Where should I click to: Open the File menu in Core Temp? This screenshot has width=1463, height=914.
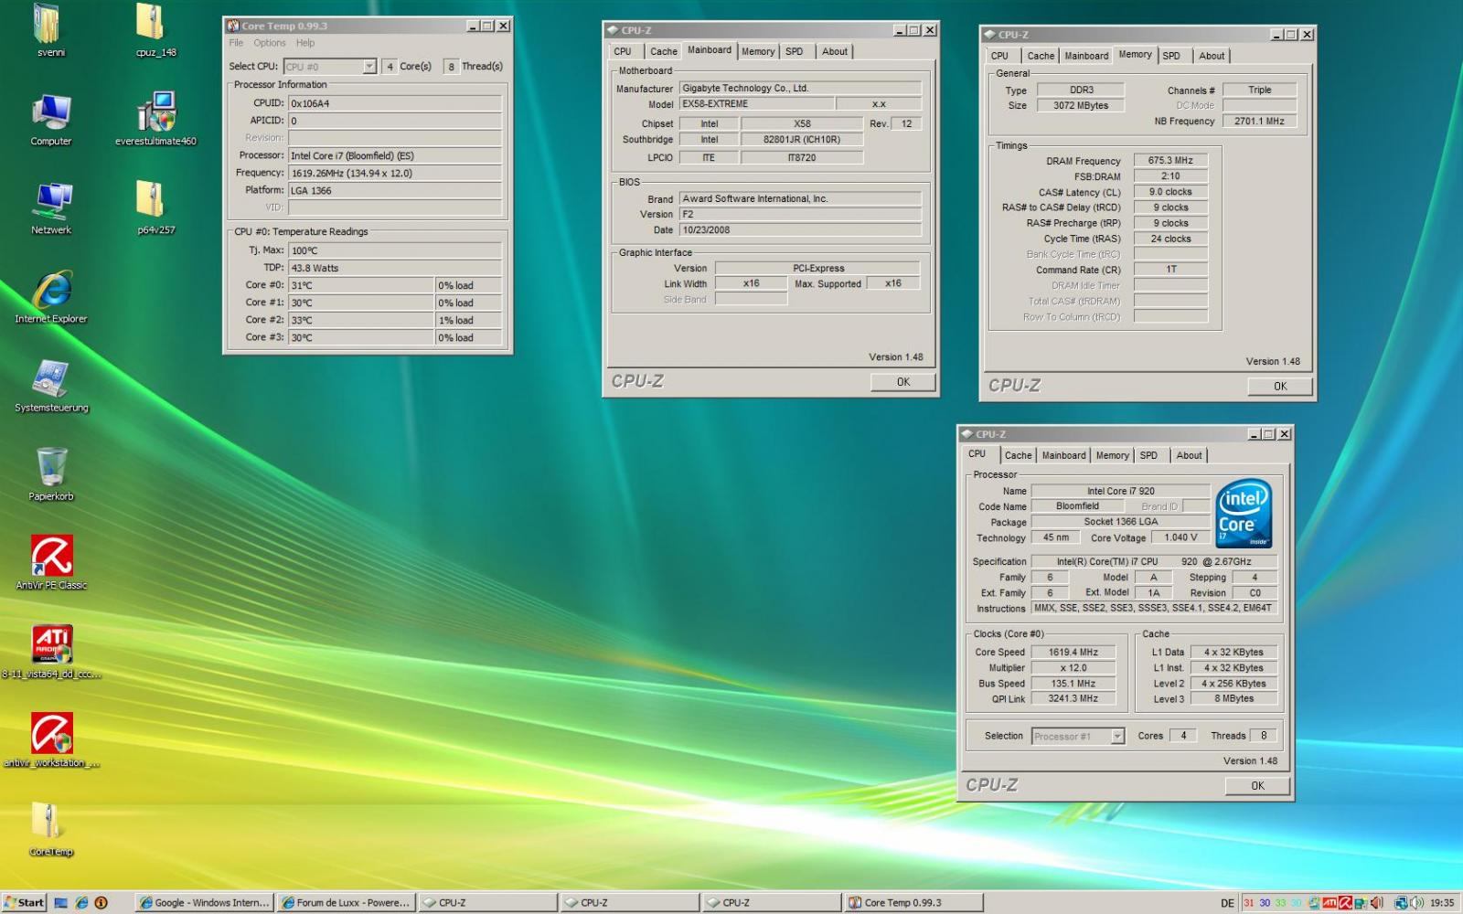(236, 43)
